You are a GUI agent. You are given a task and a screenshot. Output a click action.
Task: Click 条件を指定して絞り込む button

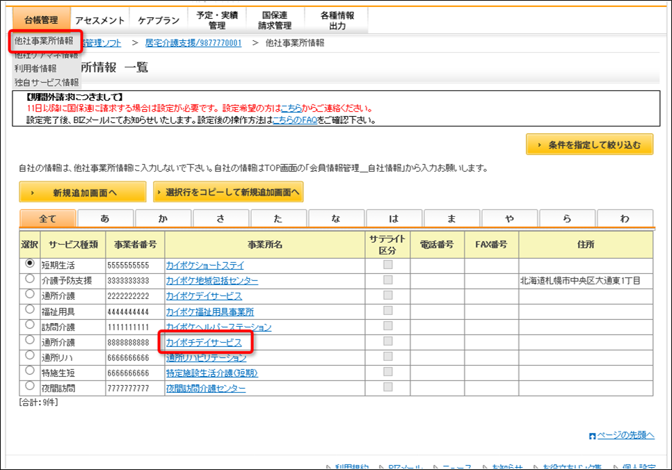(590, 145)
